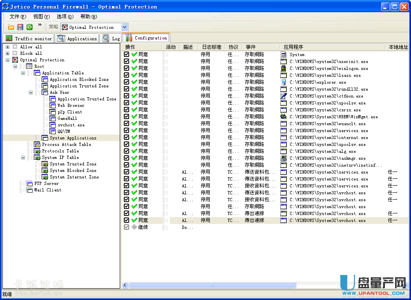
Task: Collapse the Ask User node
Action: (x=31, y=93)
